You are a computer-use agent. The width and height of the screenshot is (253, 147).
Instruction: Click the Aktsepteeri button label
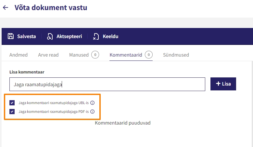(69, 36)
